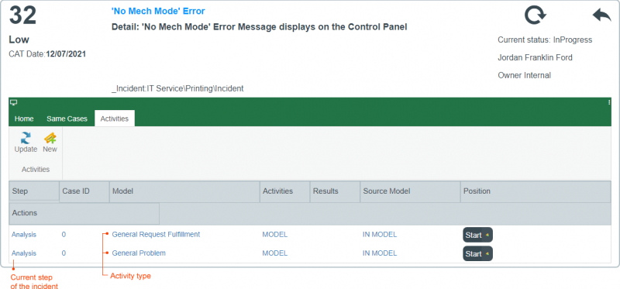Sort by the Model column header
The height and width of the screenshot is (289, 620).
tap(184, 191)
